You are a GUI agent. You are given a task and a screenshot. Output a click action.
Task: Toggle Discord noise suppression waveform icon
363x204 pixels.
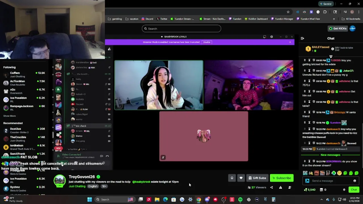[x=102, y=156]
